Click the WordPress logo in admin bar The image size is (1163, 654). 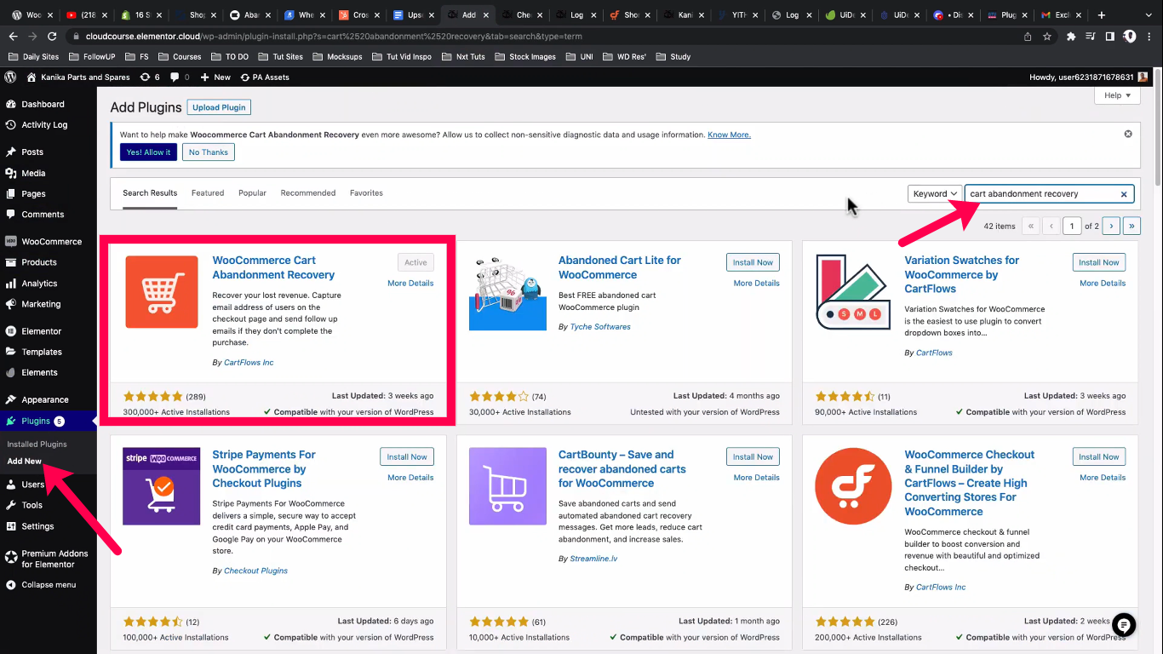(10, 77)
